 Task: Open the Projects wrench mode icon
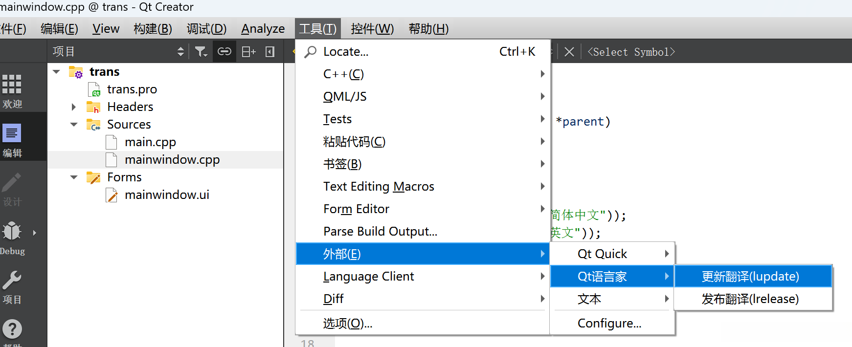tap(12, 287)
